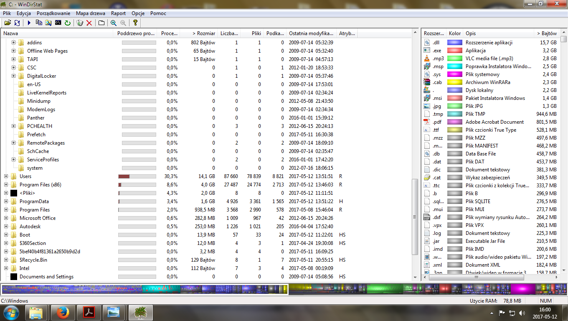Click the red X permanent delete icon
Screen dimensions: 568x321
pyautogui.click(x=89, y=23)
